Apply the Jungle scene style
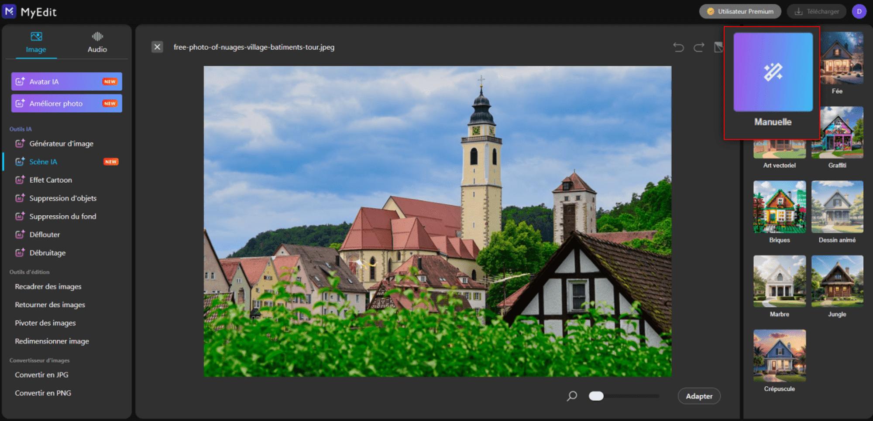The height and width of the screenshot is (421, 873). [837, 281]
